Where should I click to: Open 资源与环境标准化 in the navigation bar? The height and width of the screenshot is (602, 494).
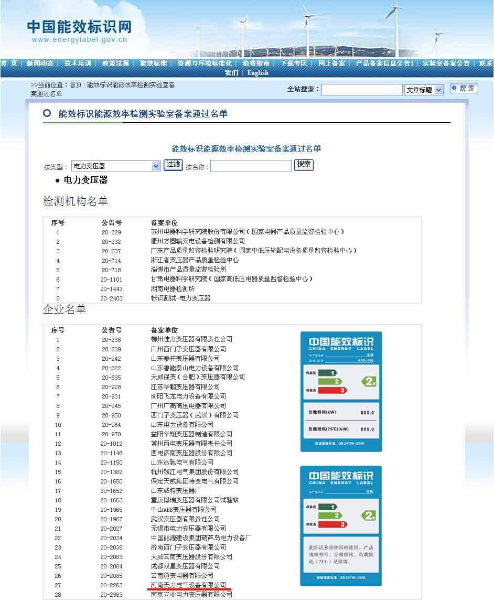205,63
